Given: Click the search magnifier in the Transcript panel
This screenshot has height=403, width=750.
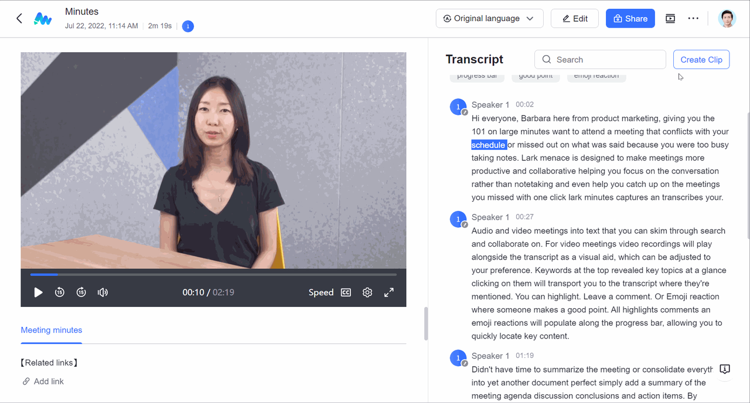Looking at the screenshot, I should pos(546,59).
